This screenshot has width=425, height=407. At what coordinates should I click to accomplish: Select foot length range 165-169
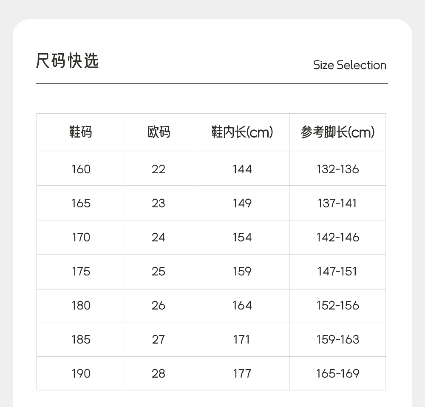click(x=337, y=373)
